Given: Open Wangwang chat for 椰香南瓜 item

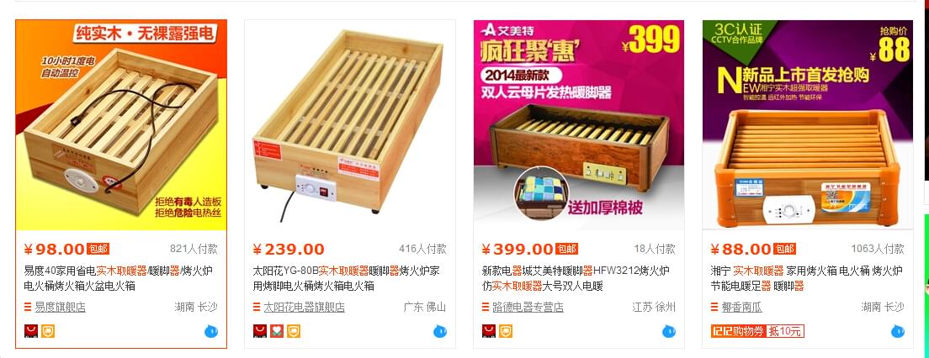Looking at the screenshot, I should coord(898,331).
